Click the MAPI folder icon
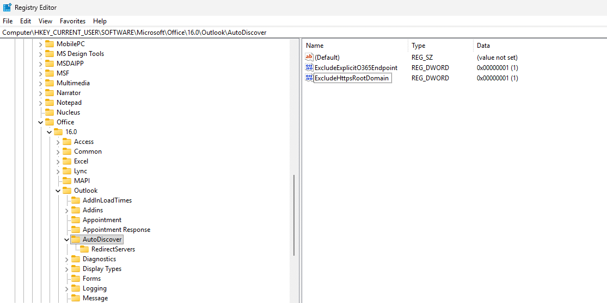 coord(66,181)
